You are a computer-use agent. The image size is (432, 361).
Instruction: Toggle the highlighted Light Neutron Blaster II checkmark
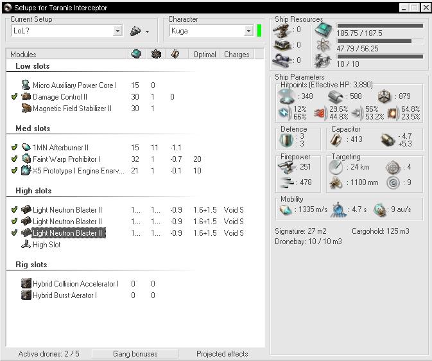click(x=15, y=233)
